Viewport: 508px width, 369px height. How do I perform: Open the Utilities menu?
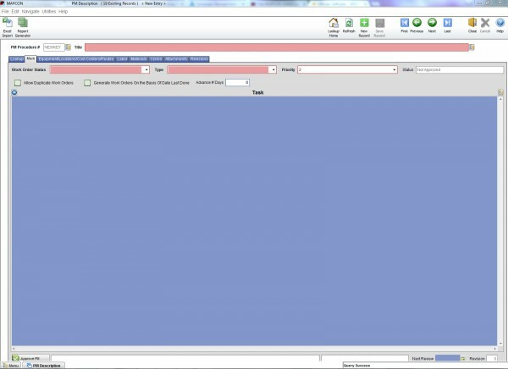48,11
